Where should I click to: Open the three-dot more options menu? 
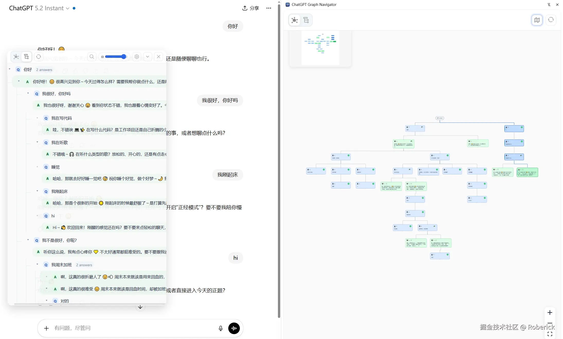tap(269, 8)
